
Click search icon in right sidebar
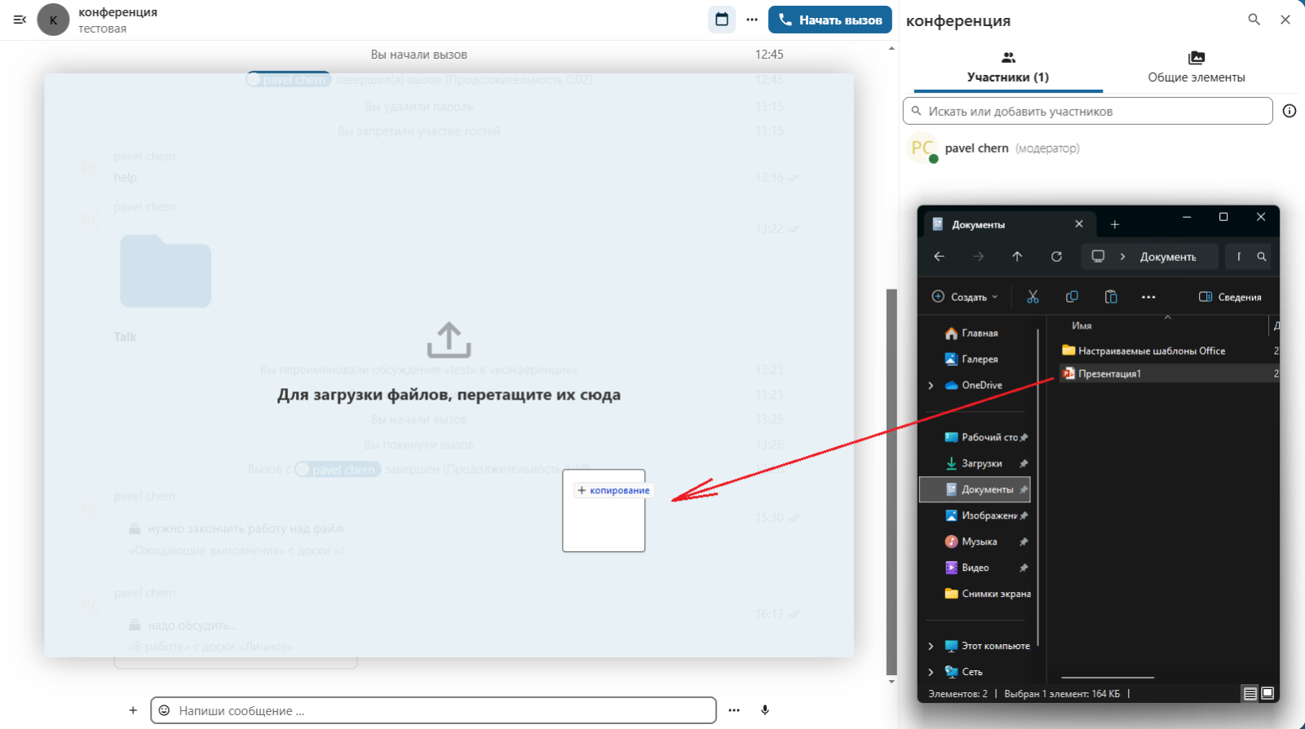pos(1254,20)
